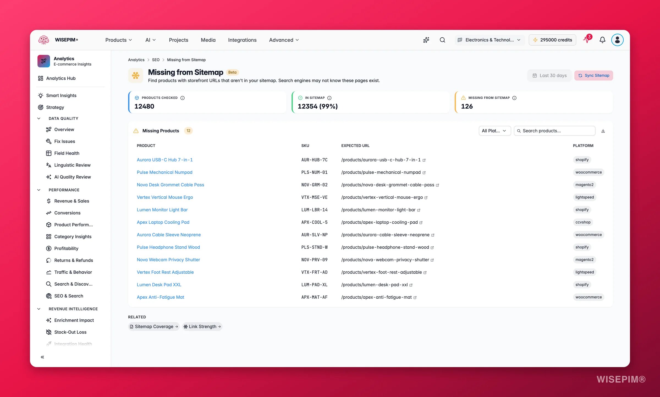Open the global search magnifier icon
660x397 pixels.
click(442, 40)
